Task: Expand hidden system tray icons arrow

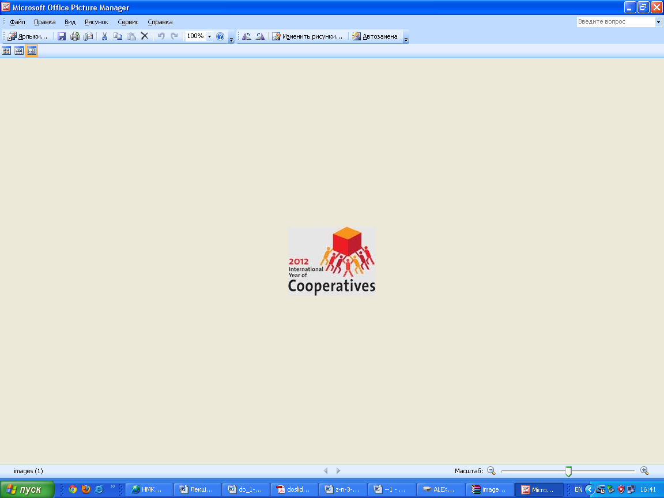Action: (590, 489)
